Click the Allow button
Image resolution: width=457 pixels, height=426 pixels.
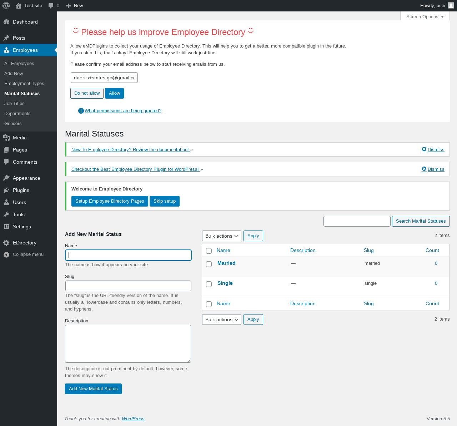(x=114, y=93)
